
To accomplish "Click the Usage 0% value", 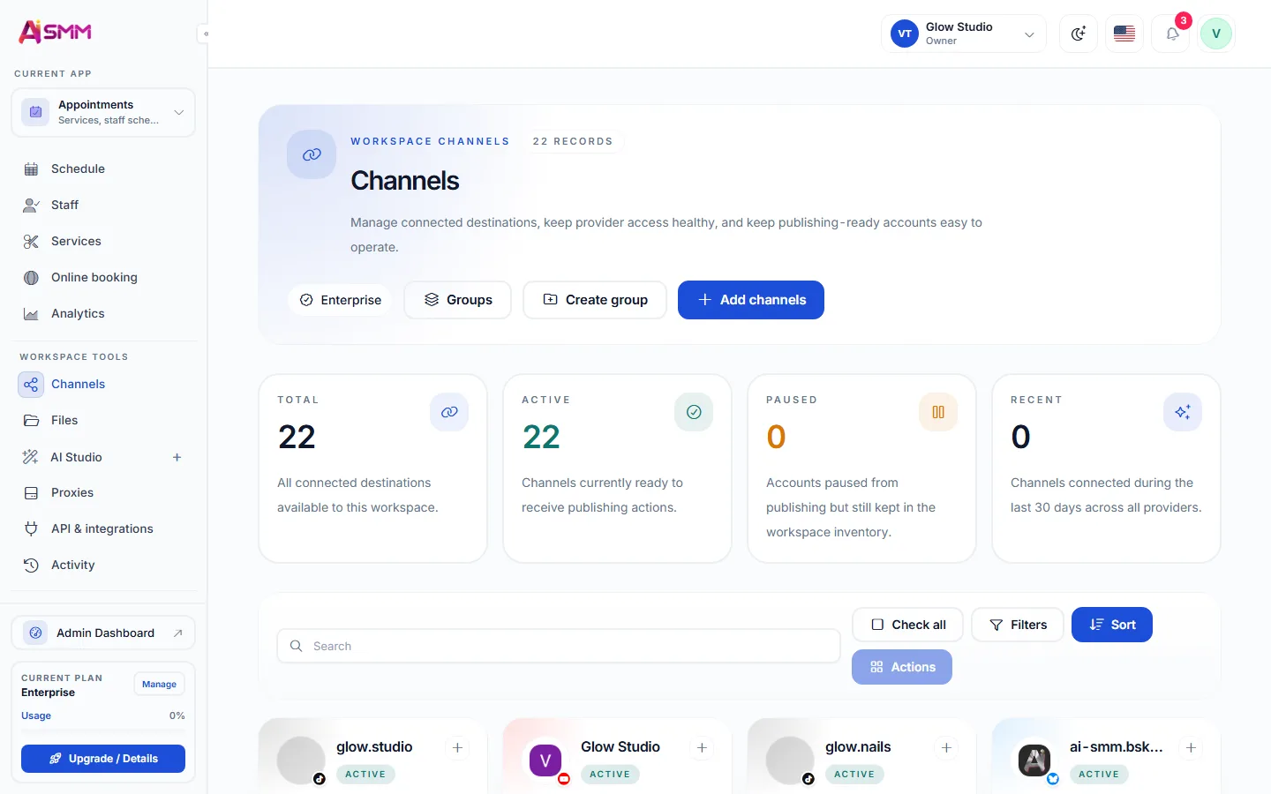I will pos(177,715).
